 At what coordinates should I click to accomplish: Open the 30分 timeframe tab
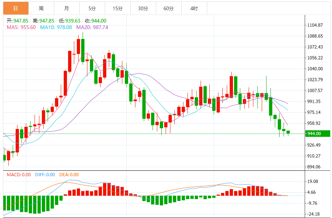[x=143, y=8]
